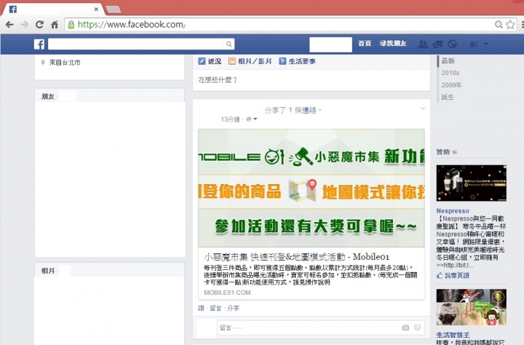Click the camera icon in comment box
The height and width of the screenshot is (345, 524).
pos(405,328)
